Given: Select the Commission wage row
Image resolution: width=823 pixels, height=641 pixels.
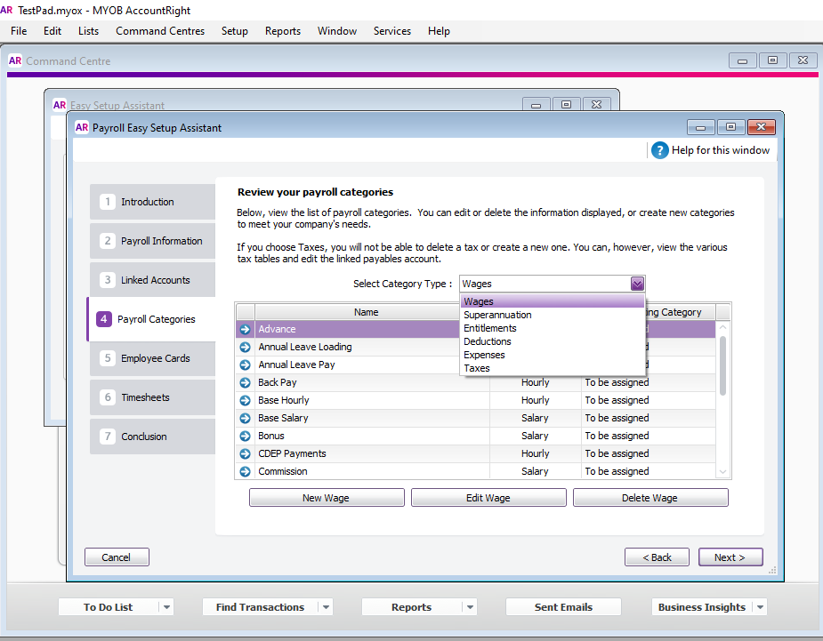Looking at the screenshot, I should [475, 471].
